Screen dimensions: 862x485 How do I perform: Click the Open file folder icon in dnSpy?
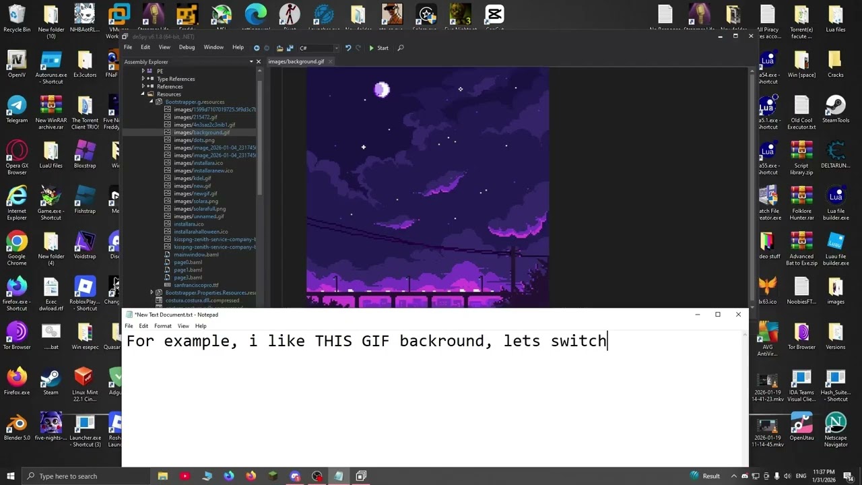(279, 48)
